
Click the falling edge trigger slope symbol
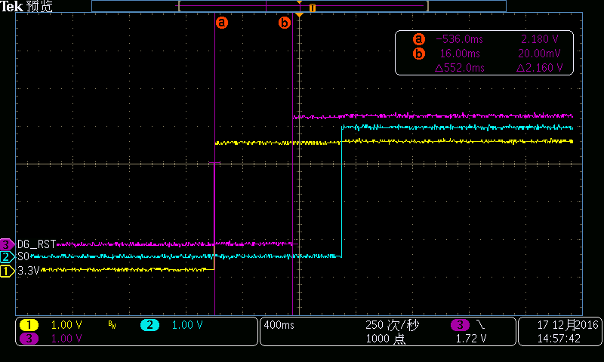[480, 325]
